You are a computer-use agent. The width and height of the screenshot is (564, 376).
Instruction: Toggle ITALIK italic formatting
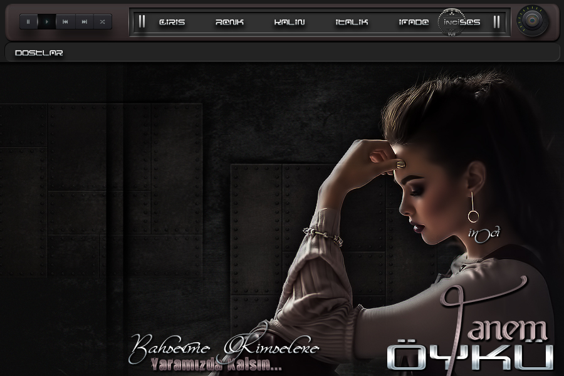(352, 22)
